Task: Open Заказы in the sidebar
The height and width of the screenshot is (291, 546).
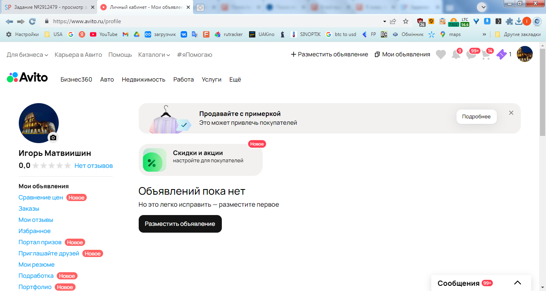Action: click(x=29, y=209)
